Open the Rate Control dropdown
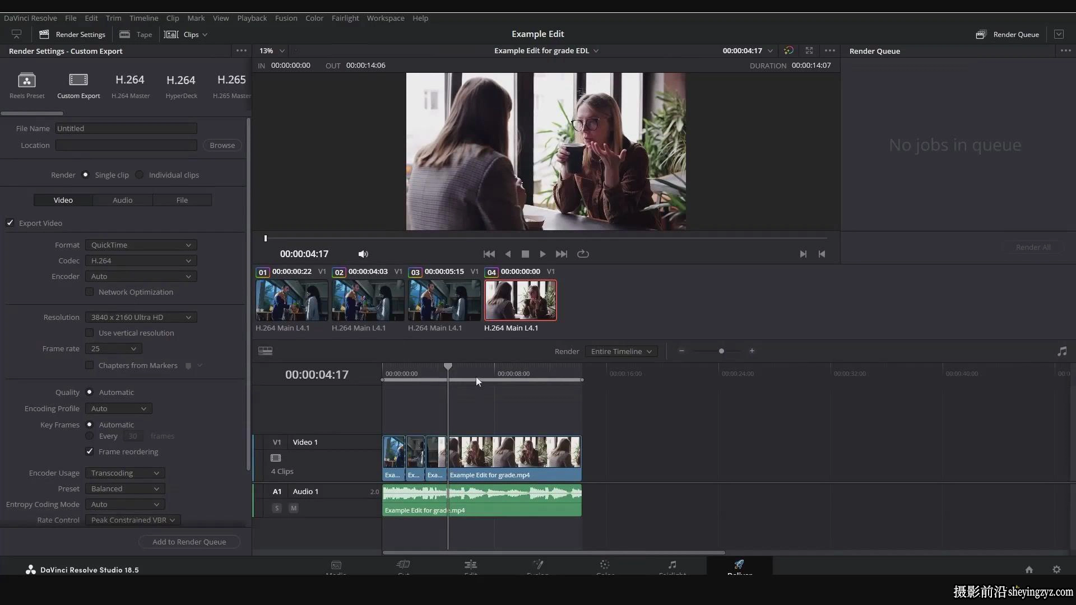The width and height of the screenshot is (1076, 605). pyautogui.click(x=133, y=520)
